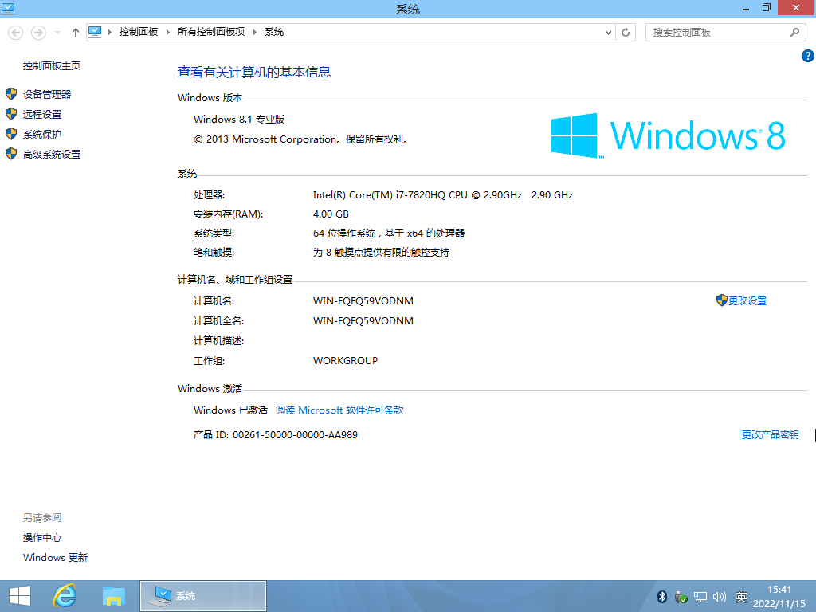Expand chevron after computer icon breadcrumb
816x612 pixels.
click(110, 32)
